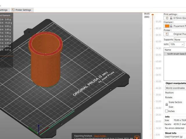Click the 0.71 g legend row
186x139 pixels.
tap(6, 36)
